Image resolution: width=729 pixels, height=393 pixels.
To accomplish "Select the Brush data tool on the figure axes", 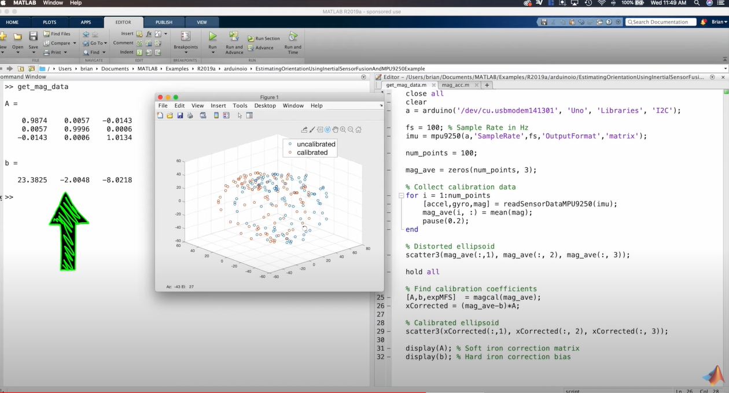I will [312, 130].
